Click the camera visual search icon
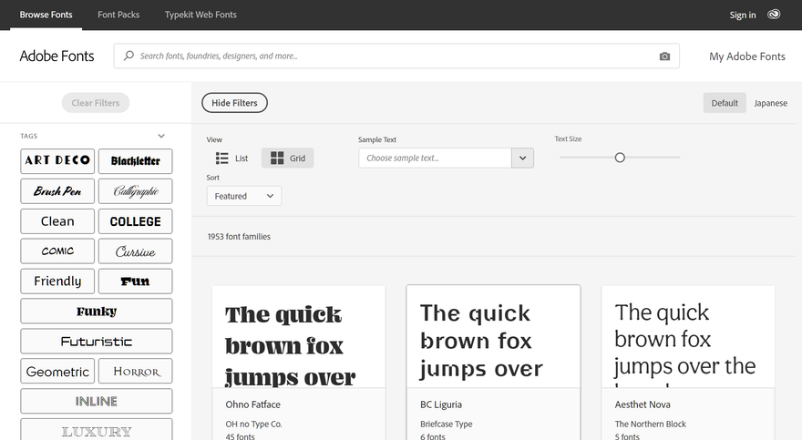802x440 pixels. [x=664, y=56]
